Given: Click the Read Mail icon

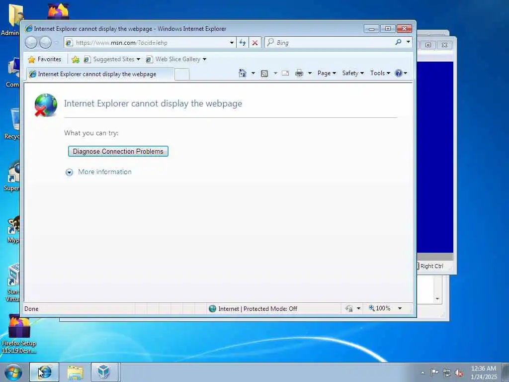Looking at the screenshot, I should 285,73.
